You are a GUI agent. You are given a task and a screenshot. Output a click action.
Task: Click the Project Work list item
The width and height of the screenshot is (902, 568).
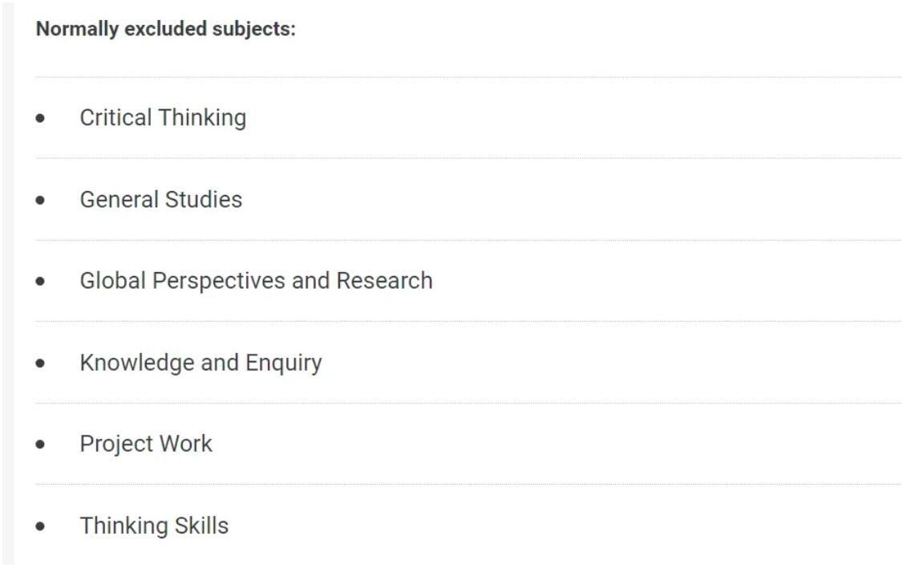pyautogui.click(x=146, y=444)
